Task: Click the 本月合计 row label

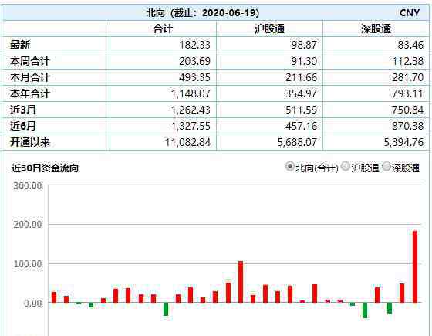Action: (30, 77)
